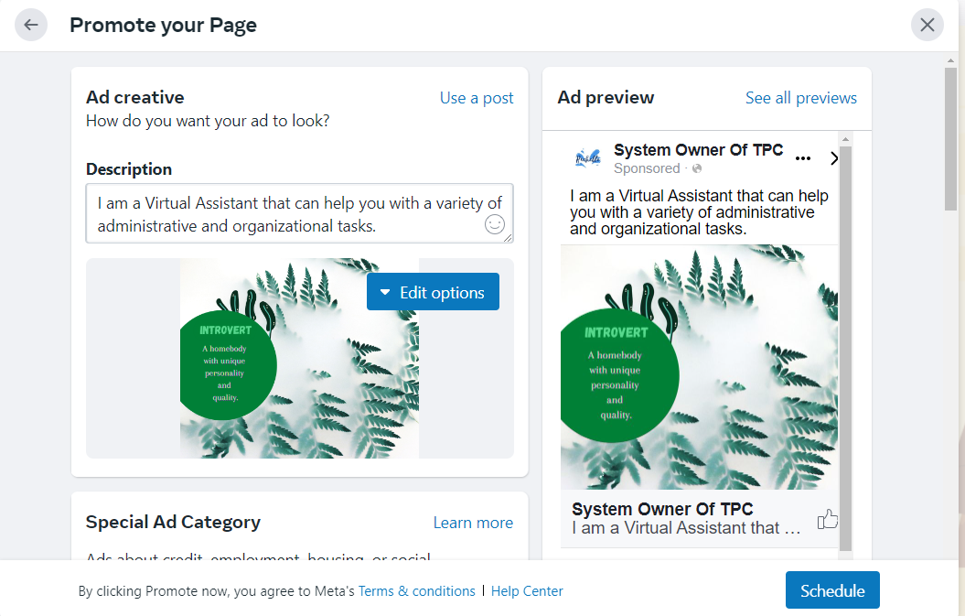Viewport: 965px width, 616px height.
Task: Click the preview ad description text
Action: point(699,212)
